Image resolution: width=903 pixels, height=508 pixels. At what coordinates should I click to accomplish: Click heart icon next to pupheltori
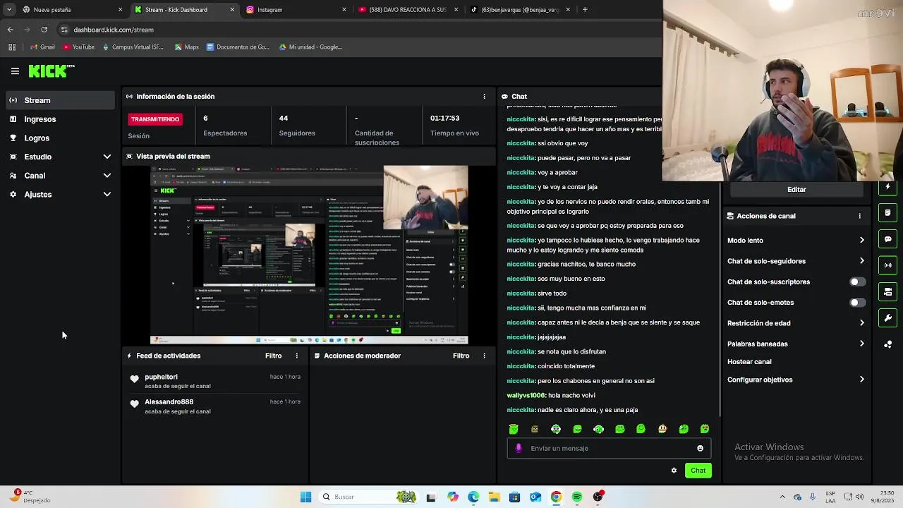click(134, 380)
